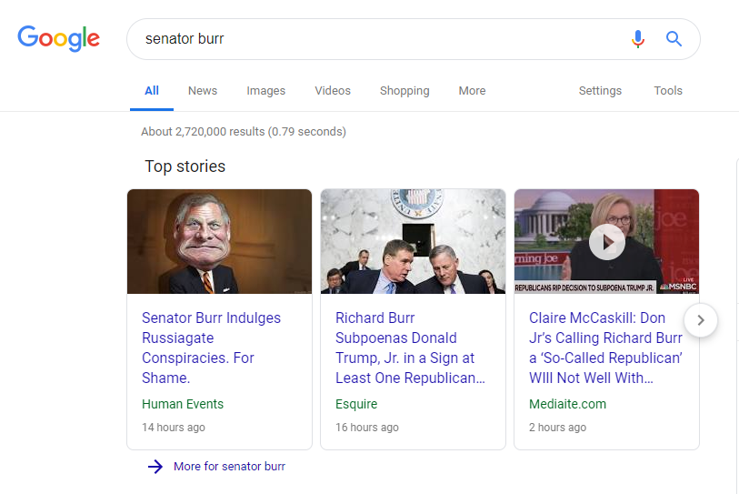Click the next arrow on Top stories carousel
The image size is (739, 494).
click(701, 320)
